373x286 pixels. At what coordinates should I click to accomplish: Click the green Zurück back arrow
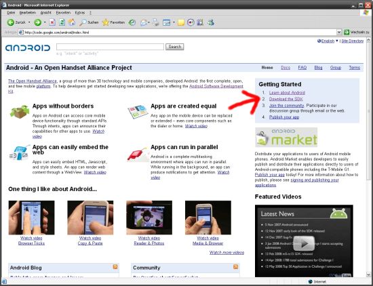pos(11,22)
